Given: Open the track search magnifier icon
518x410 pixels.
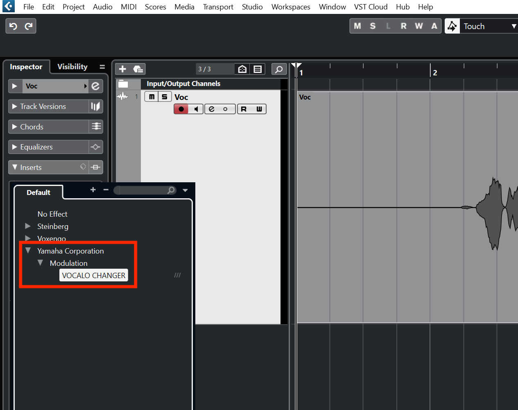Looking at the screenshot, I should pos(279,69).
